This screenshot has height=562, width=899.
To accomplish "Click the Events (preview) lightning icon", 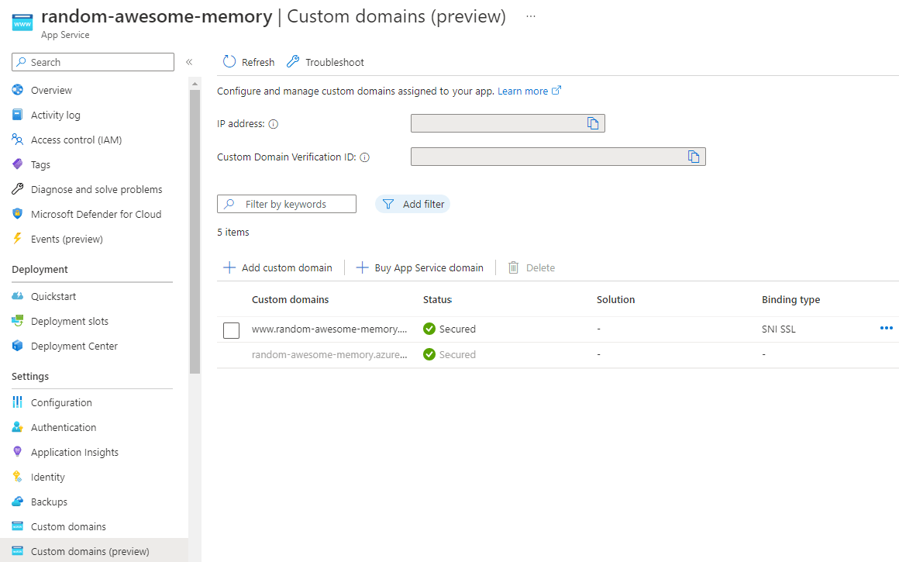I will [17, 239].
